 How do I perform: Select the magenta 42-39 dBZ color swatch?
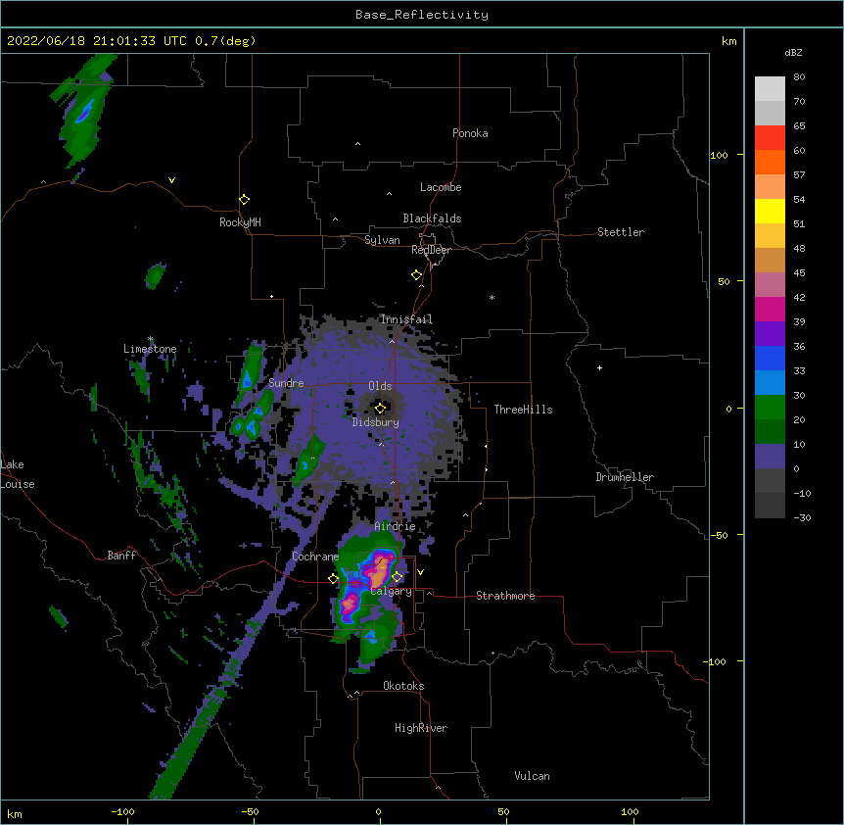pyautogui.click(x=770, y=310)
